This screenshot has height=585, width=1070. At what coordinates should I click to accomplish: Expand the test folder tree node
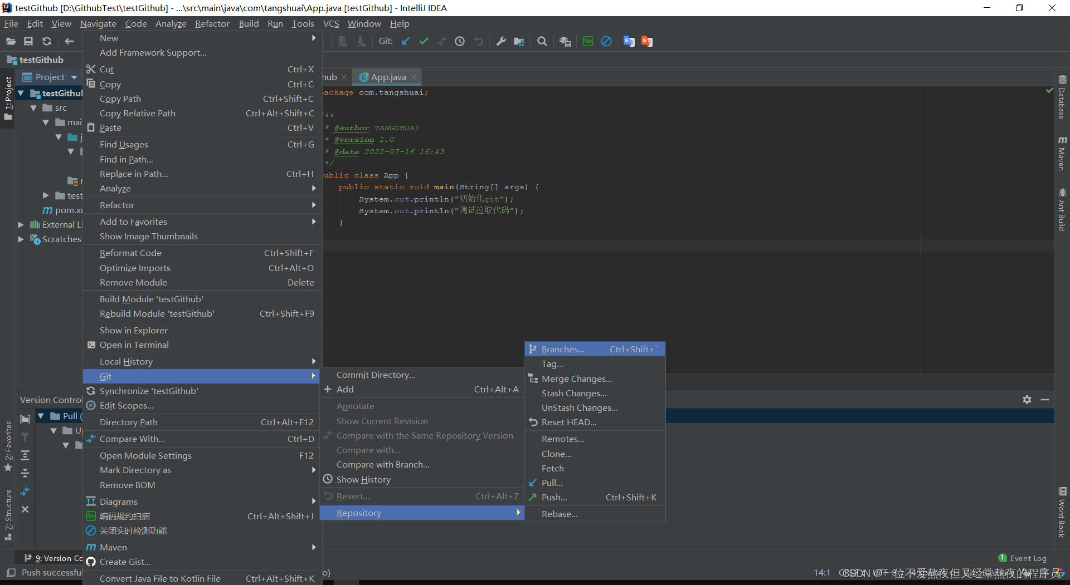pyautogui.click(x=46, y=195)
